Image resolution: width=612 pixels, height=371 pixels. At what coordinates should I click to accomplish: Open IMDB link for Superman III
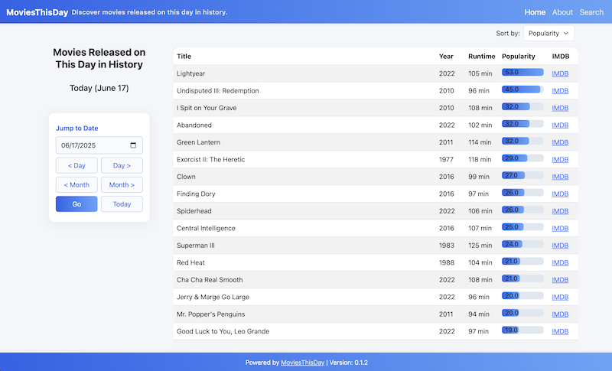pos(560,245)
